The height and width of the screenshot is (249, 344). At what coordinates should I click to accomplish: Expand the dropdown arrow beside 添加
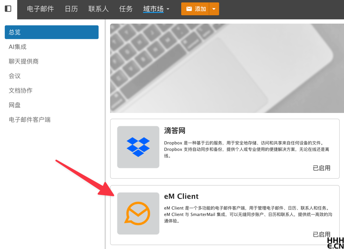(214, 9)
